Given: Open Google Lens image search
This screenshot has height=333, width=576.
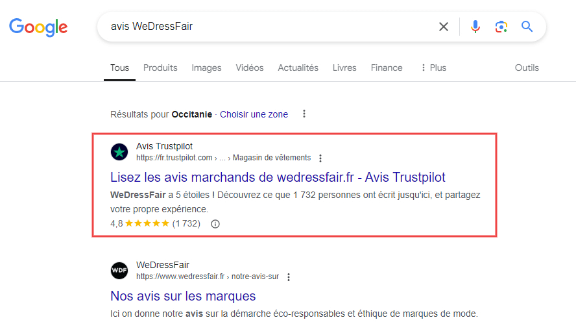Looking at the screenshot, I should (x=501, y=27).
